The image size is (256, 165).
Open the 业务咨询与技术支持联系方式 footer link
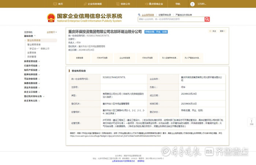pyautogui.click(x=124, y=161)
